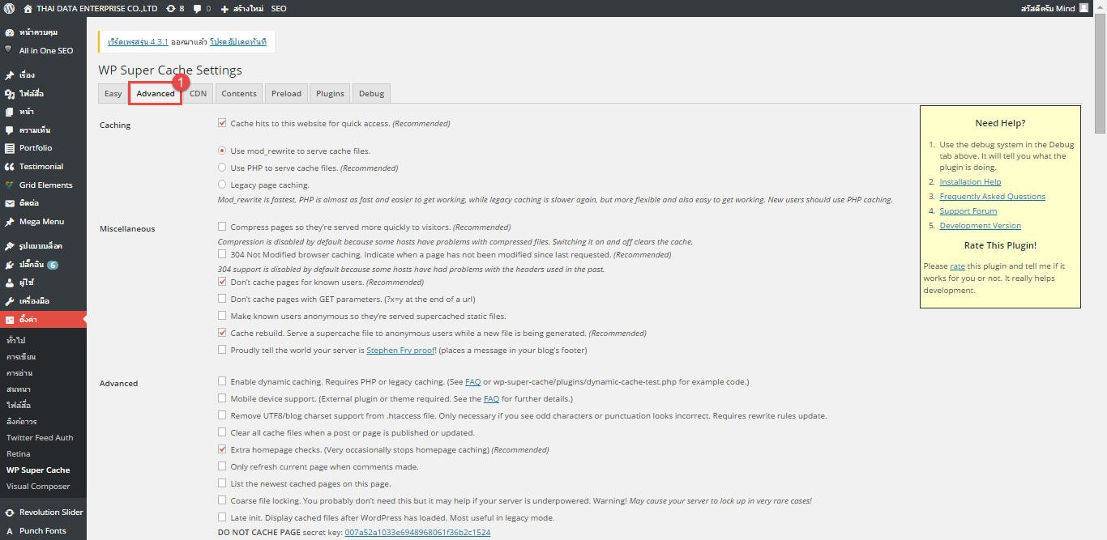The height and width of the screenshot is (540, 1107).
Task: Enable Don't cache pages with GET parameters
Action: click(222, 299)
